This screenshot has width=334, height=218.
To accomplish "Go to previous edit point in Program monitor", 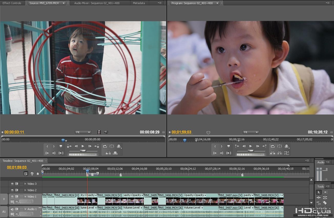I will click(x=237, y=146).
